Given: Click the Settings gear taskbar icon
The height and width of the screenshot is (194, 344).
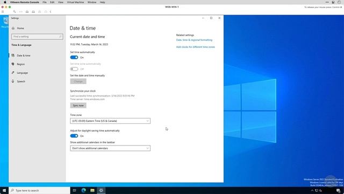Looking at the screenshot, I should click(101, 190).
